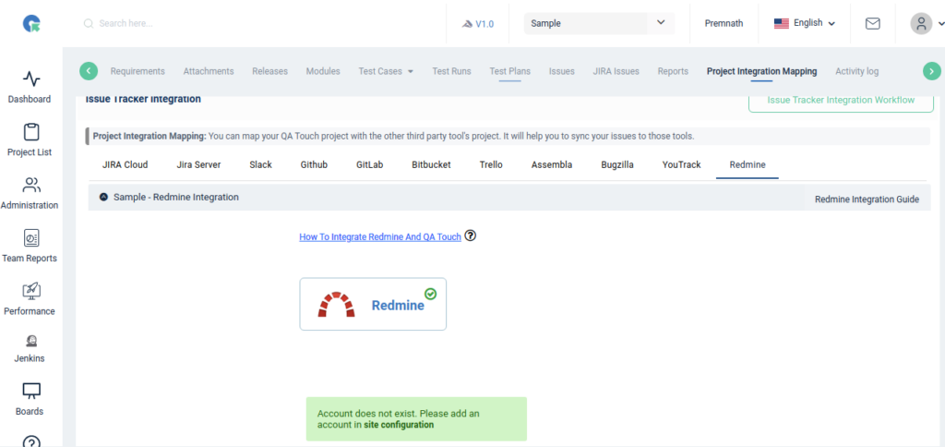Open Boards sidebar icon
This screenshot has height=447, width=945.
point(31,392)
